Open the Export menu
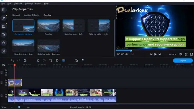 tap(38, 3)
